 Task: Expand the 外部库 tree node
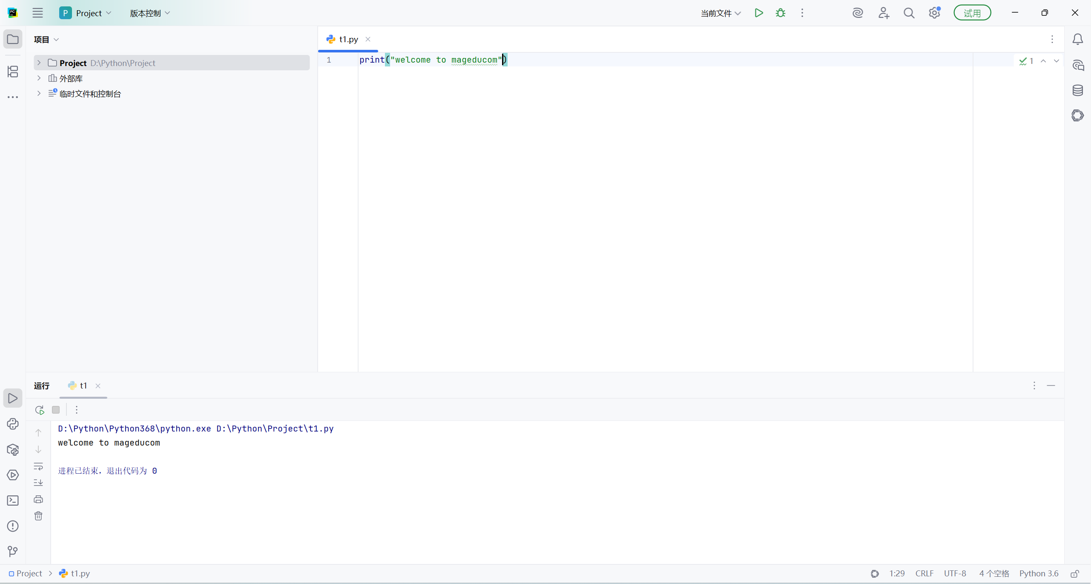click(x=39, y=78)
